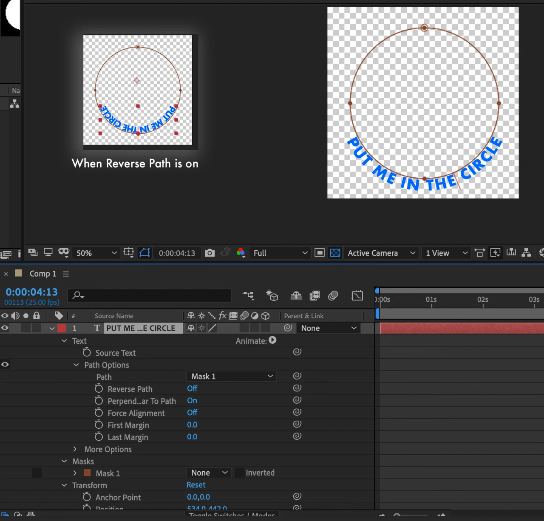Click the Lock column header icon
The height and width of the screenshot is (521, 544).
click(37, 315)
